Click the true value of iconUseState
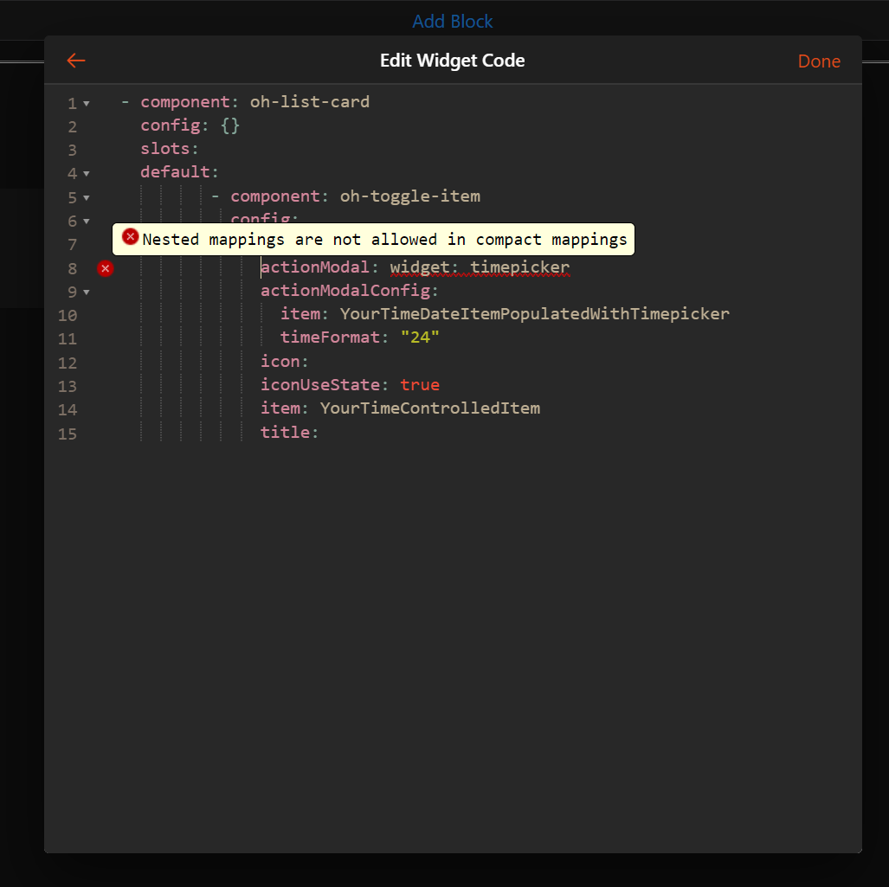The height and width of the screenshot is (887, 889). (x=420, y=384)
